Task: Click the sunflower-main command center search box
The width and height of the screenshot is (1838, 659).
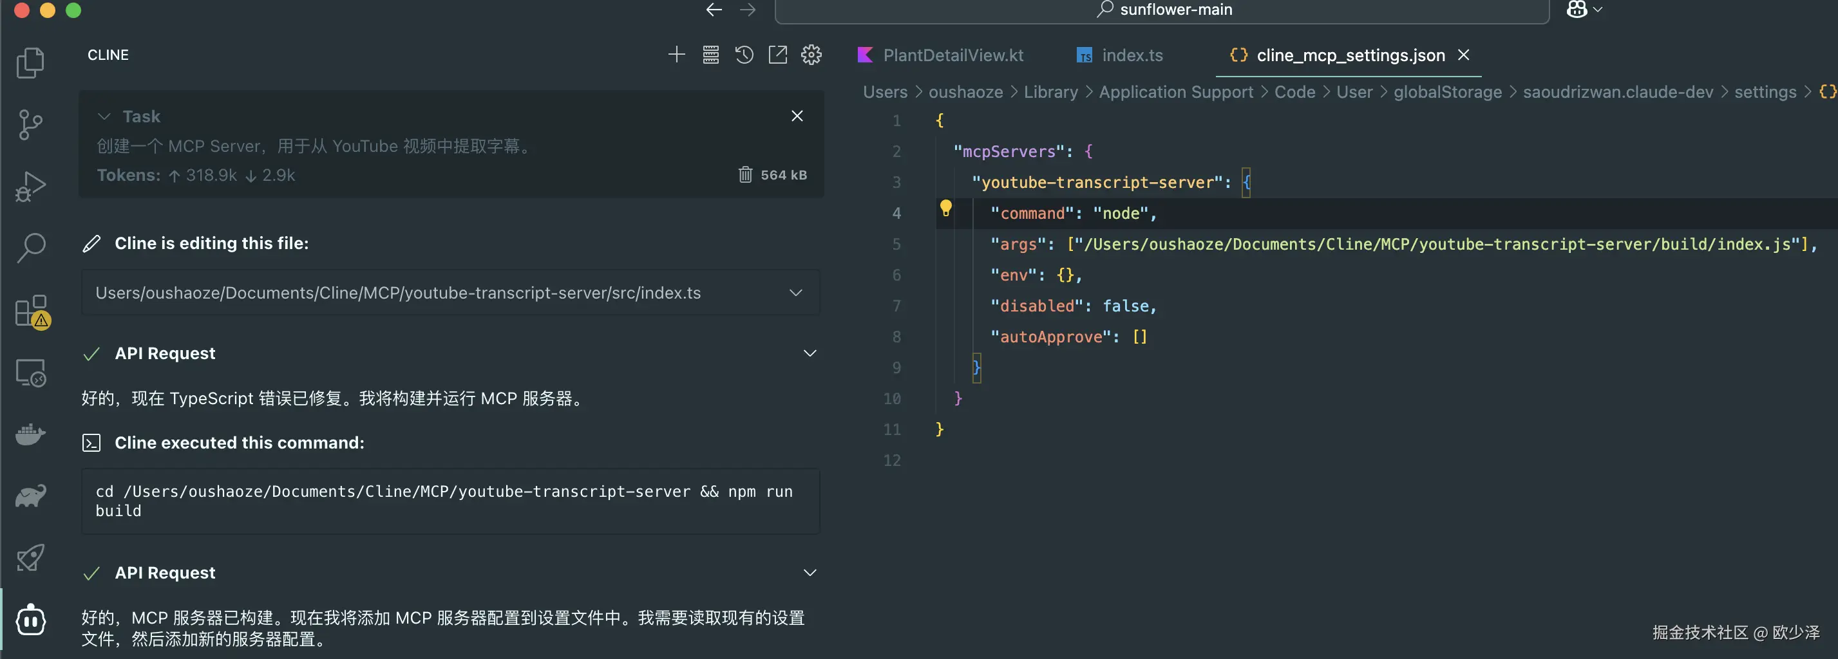Action: (x=1163, y=10)
